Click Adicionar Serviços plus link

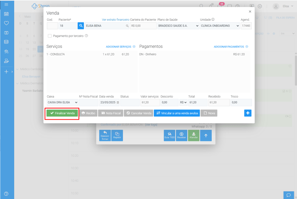point(120,47)
